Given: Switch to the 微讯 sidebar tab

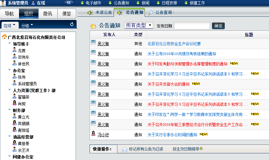Looking at the screenshot, I should 47,14.
